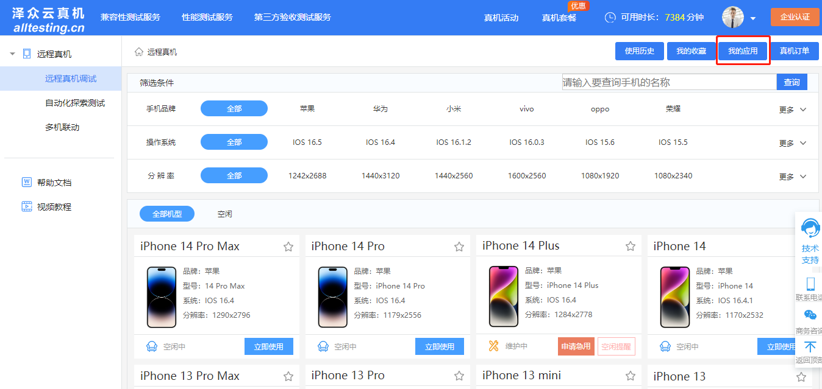Click the 泽众云真机 alltesting.cn logo
The width and height of the screenshot is (822, 389).
(49, 20)
